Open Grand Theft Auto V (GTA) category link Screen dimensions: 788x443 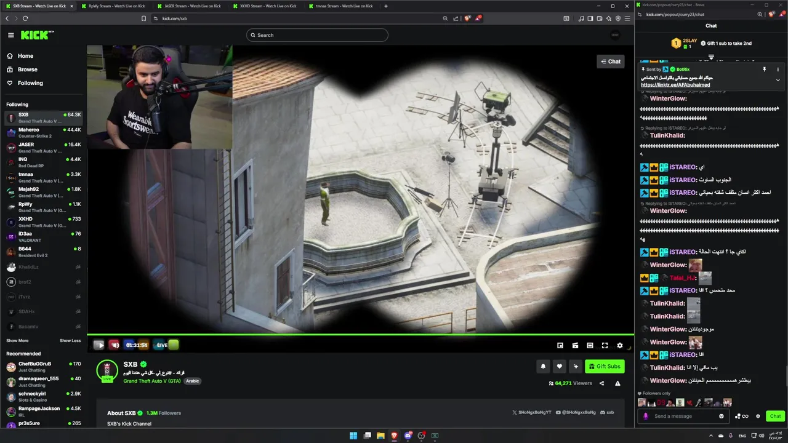[x=151, y=381]
